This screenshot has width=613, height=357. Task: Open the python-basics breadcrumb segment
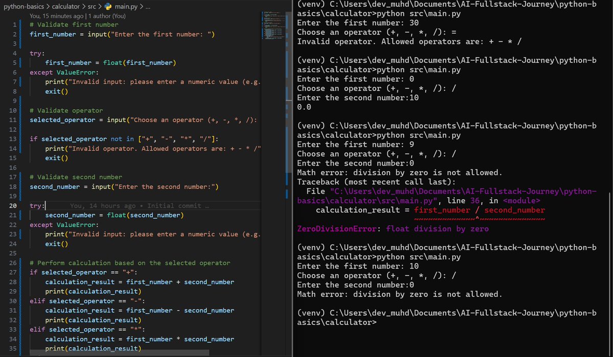[23, 7]
